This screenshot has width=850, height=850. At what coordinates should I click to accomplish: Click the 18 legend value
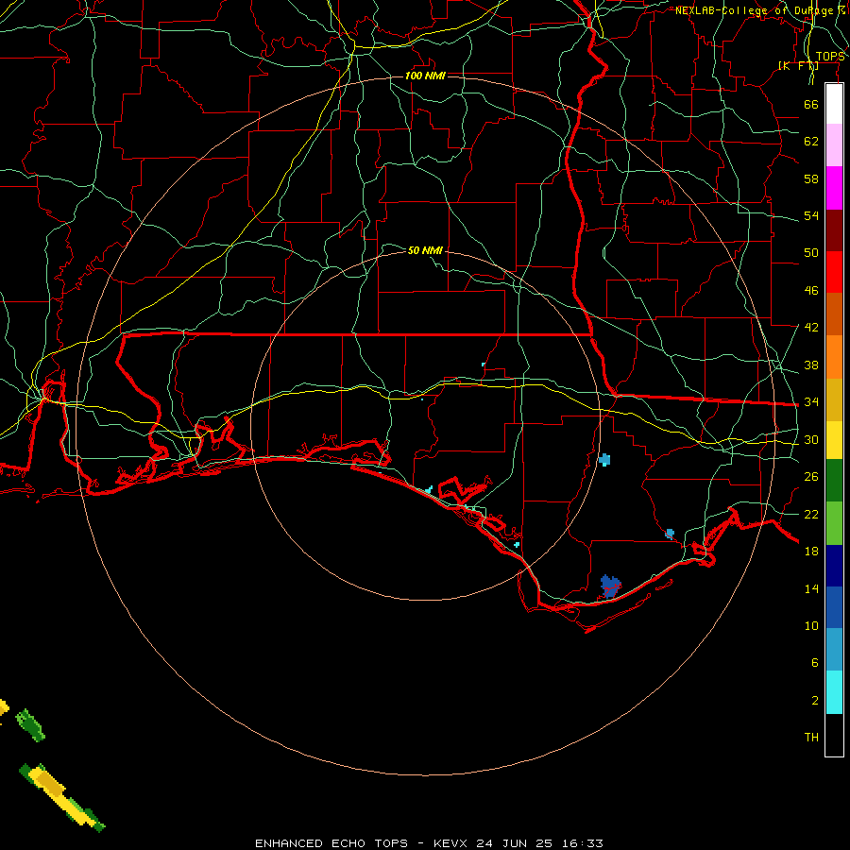[811, 552]
